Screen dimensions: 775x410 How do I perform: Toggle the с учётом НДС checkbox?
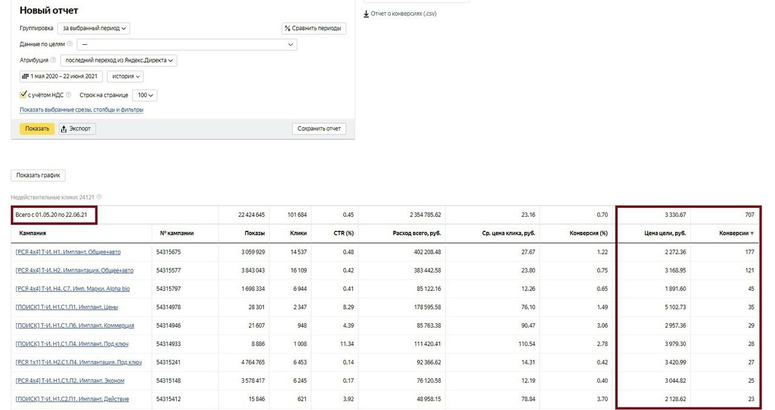tap(24, 95)
